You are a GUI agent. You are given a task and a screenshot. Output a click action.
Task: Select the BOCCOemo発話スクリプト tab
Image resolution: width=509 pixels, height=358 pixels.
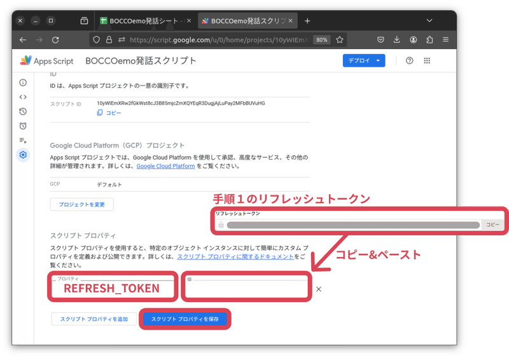click(x=248, y=21)
